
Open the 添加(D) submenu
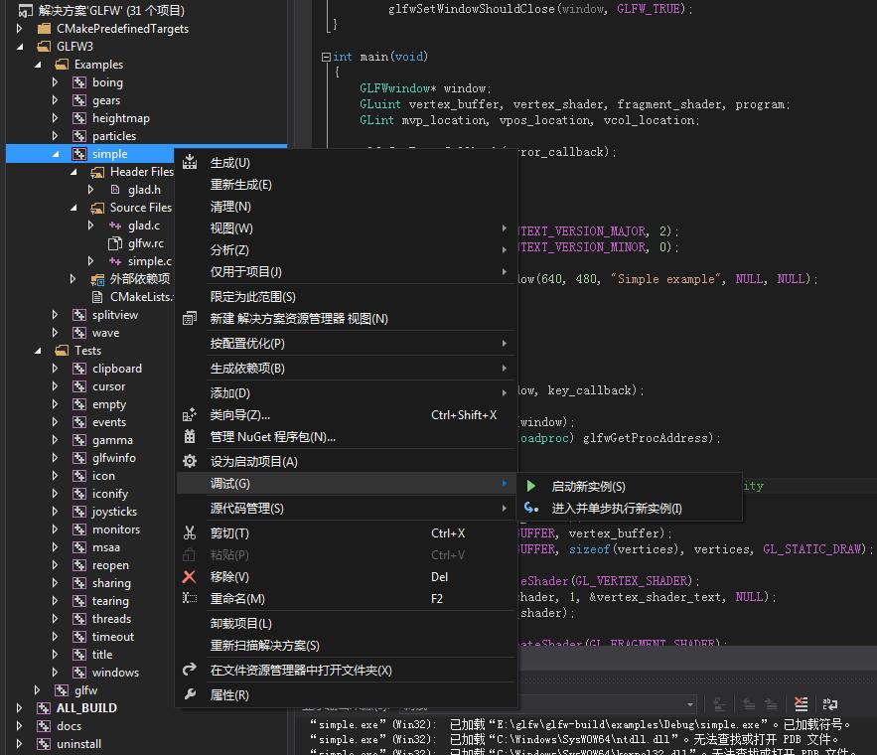[x=347, y=392]
